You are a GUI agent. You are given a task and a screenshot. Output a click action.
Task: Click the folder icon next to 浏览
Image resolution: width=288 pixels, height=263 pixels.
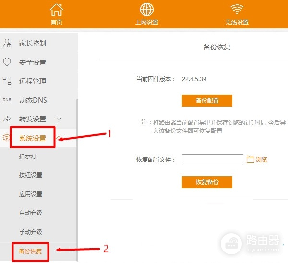[x=250, y=159]
